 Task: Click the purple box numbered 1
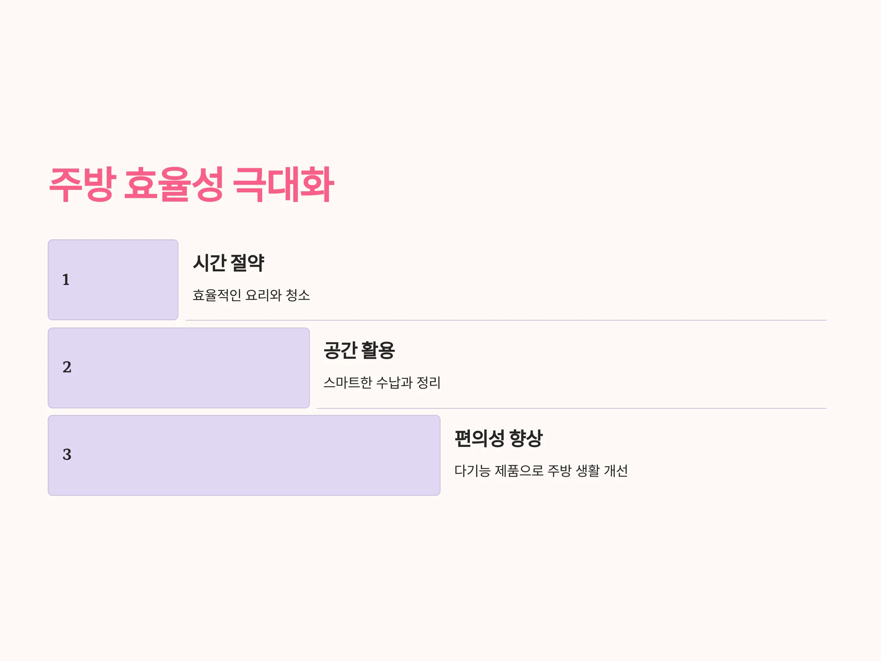tap(113, 280)
